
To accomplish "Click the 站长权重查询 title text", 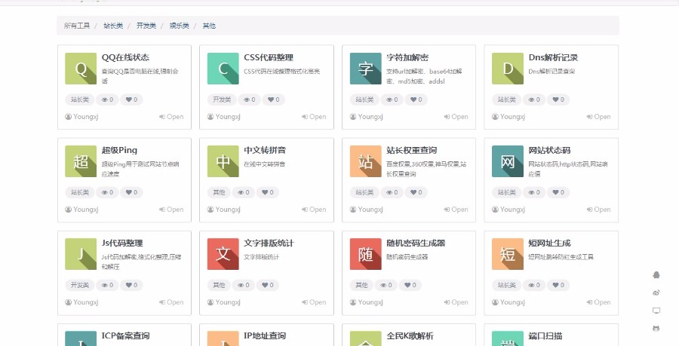I will click(411, 150).
